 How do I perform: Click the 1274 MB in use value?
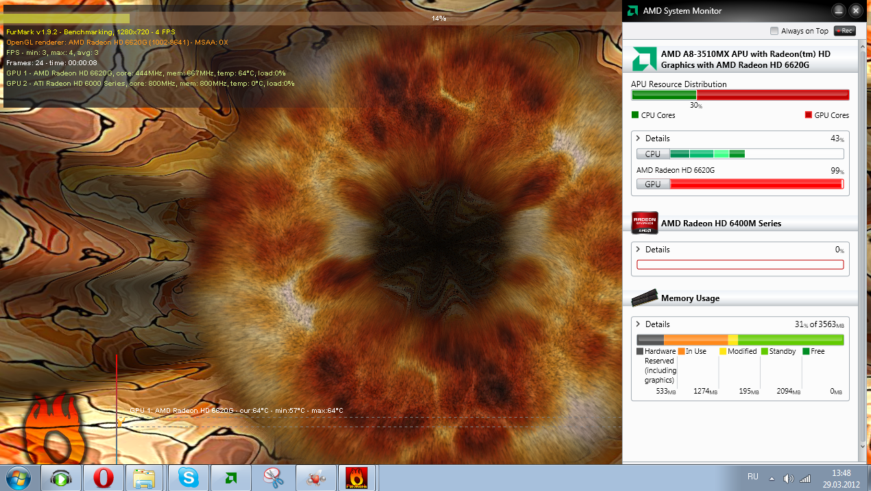point(705,392)
